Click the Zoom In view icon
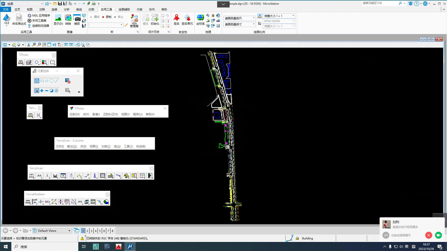The width and height of the screenshot is (447, 251). click(34, 45)
